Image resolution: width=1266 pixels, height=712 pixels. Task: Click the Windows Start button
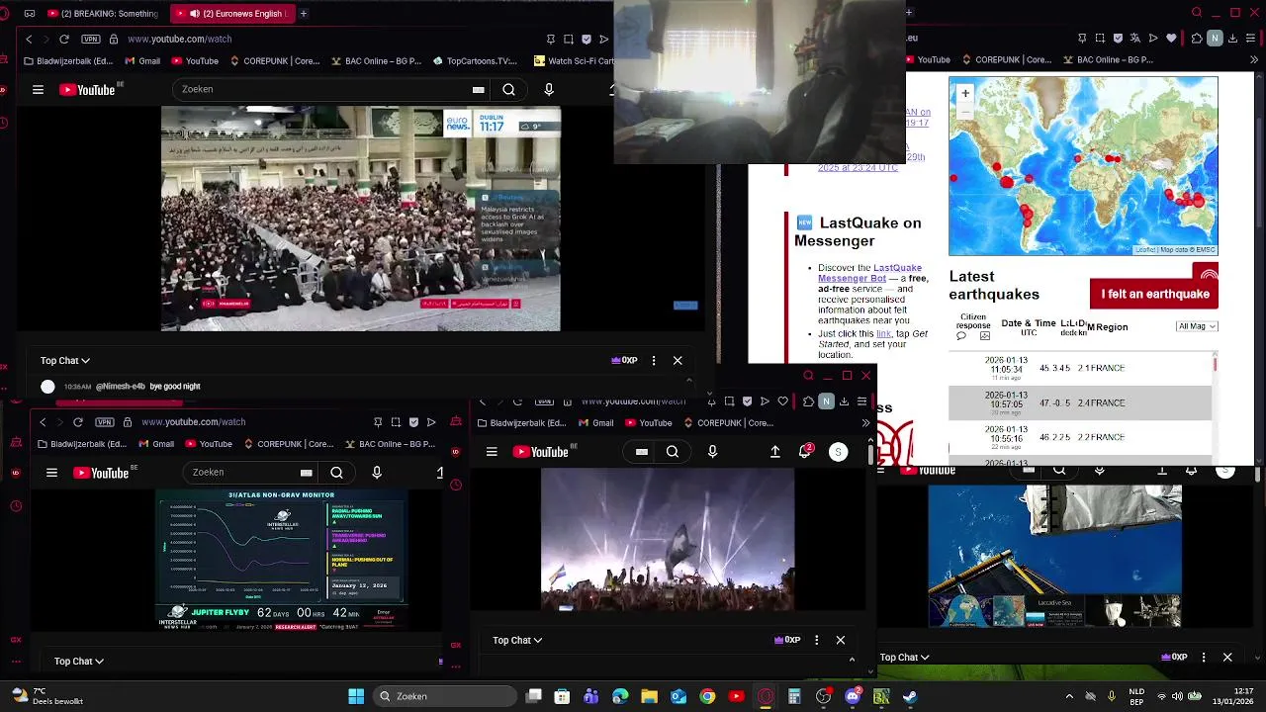(356, 696)
